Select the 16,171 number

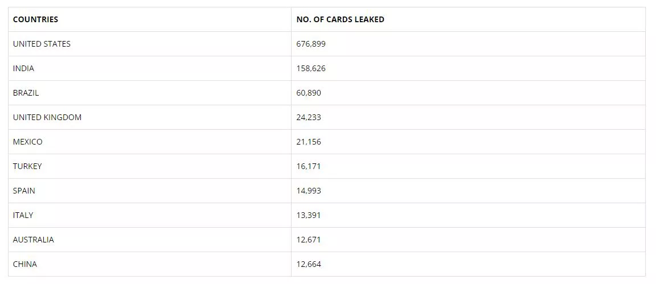tap(309, 166)
